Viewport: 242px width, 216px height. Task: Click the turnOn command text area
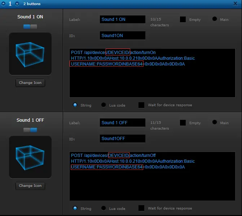click(152, 73)
